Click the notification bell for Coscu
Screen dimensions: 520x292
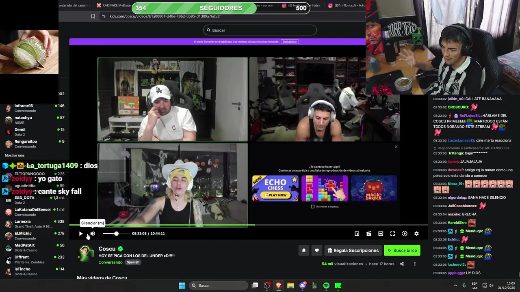pyautogui.click(x=303, y=251)
